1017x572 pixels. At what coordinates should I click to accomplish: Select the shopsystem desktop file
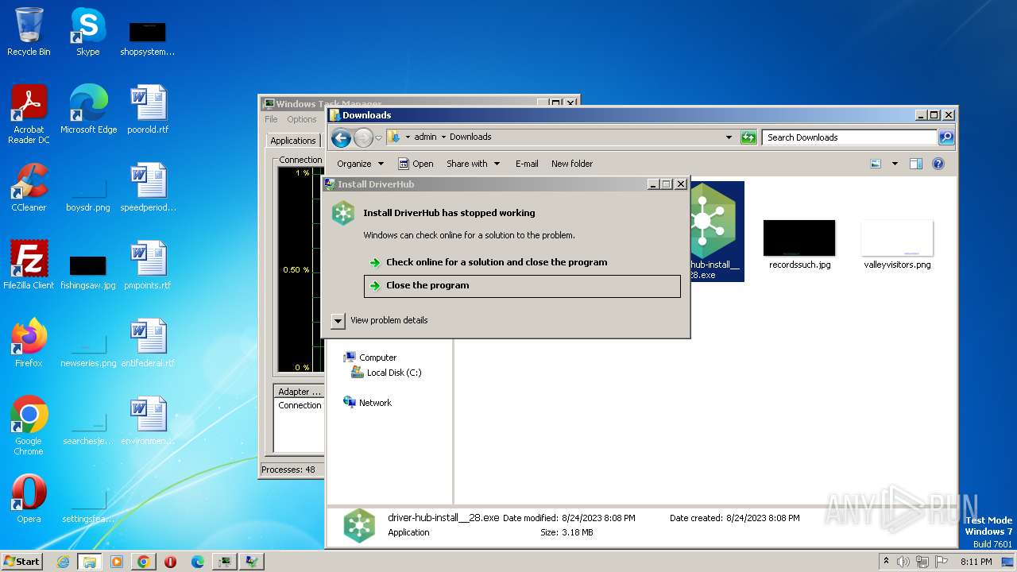148,38
